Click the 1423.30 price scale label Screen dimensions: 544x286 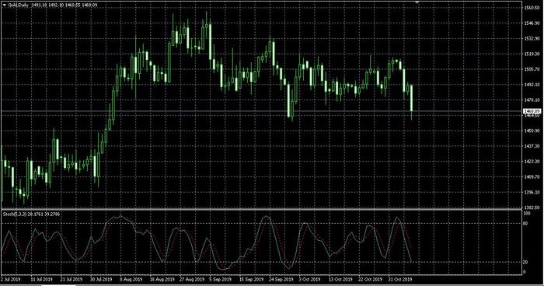(x=532, y=162)
